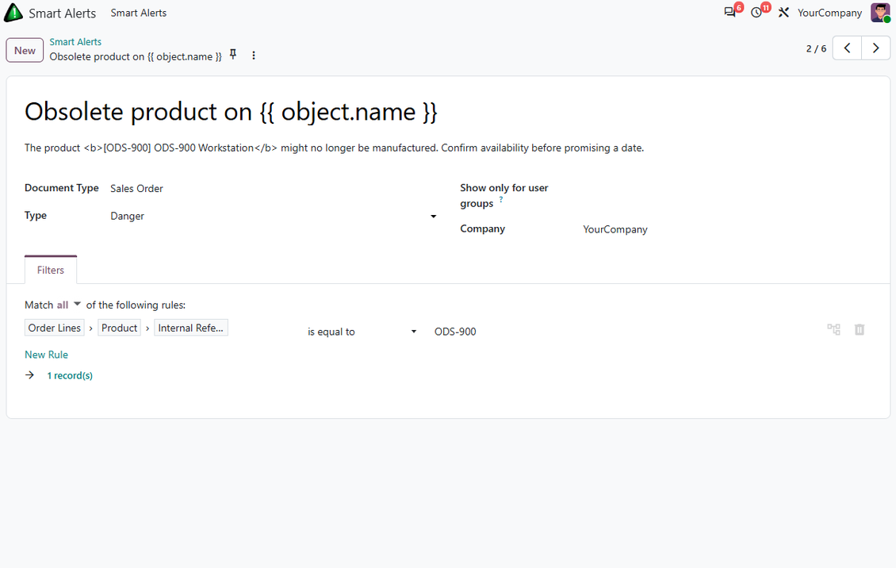Viewport: 896px width, 568px height.
Task: Click the 'Internal Refe...' path segment
Action: pyautogui.click(x=191, y=328)
